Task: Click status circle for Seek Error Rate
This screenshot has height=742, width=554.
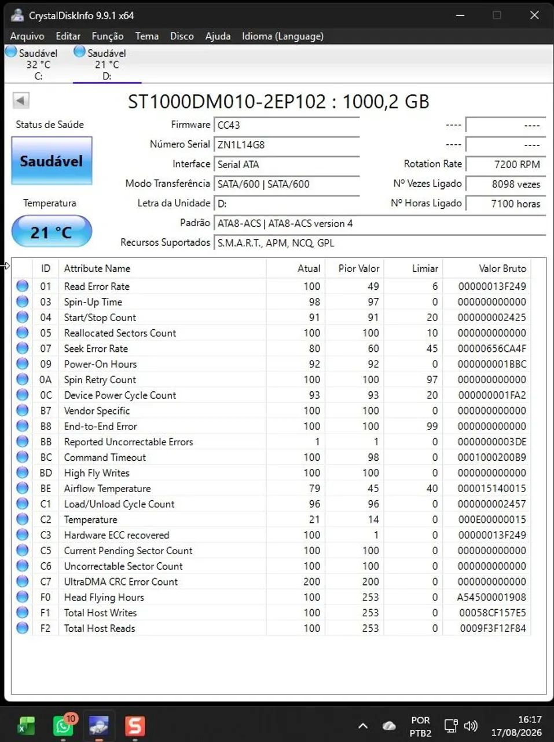Action: pyautogui.click(x=23, y=348)
